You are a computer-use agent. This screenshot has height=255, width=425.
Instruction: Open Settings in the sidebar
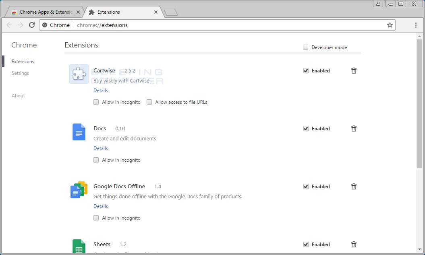point(20,73)
